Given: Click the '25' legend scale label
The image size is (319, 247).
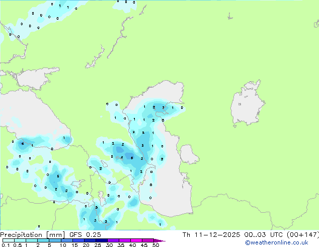Looking at the screenshot, I should click(x=98, y=245).
